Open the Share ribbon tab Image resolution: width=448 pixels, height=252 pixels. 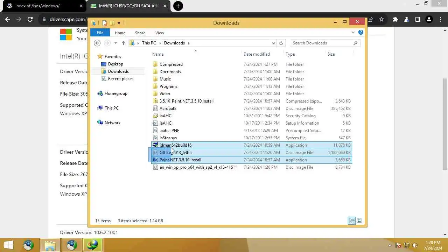tap(140, 33)
